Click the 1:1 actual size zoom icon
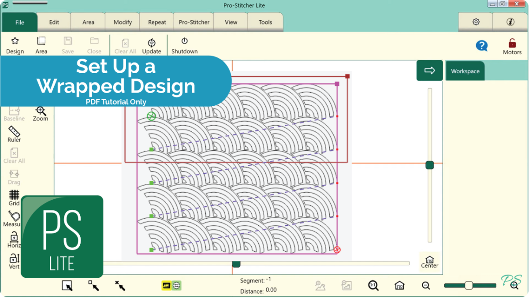 373,286
